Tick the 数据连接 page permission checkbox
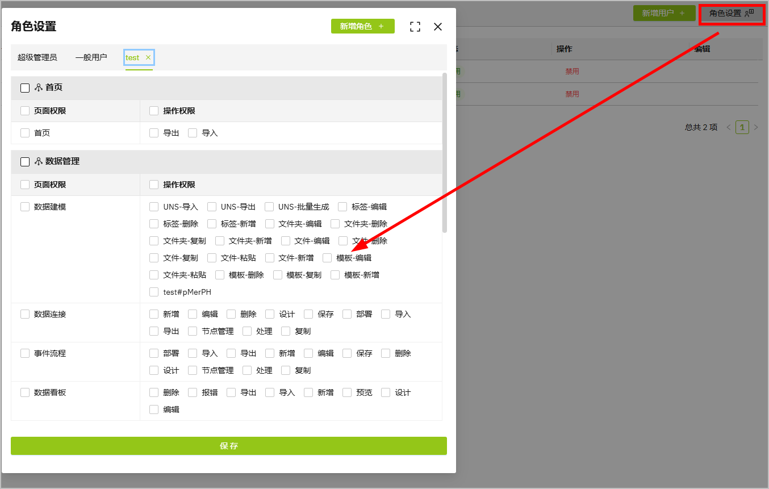 coord(25,314)
